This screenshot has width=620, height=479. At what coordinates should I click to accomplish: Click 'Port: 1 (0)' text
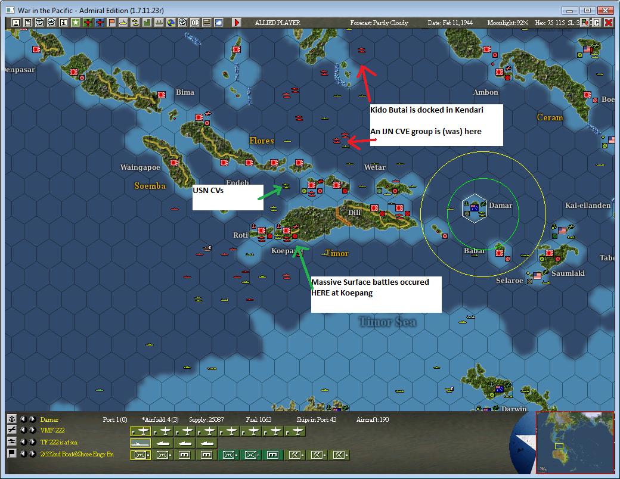click(x=114, y=419)
